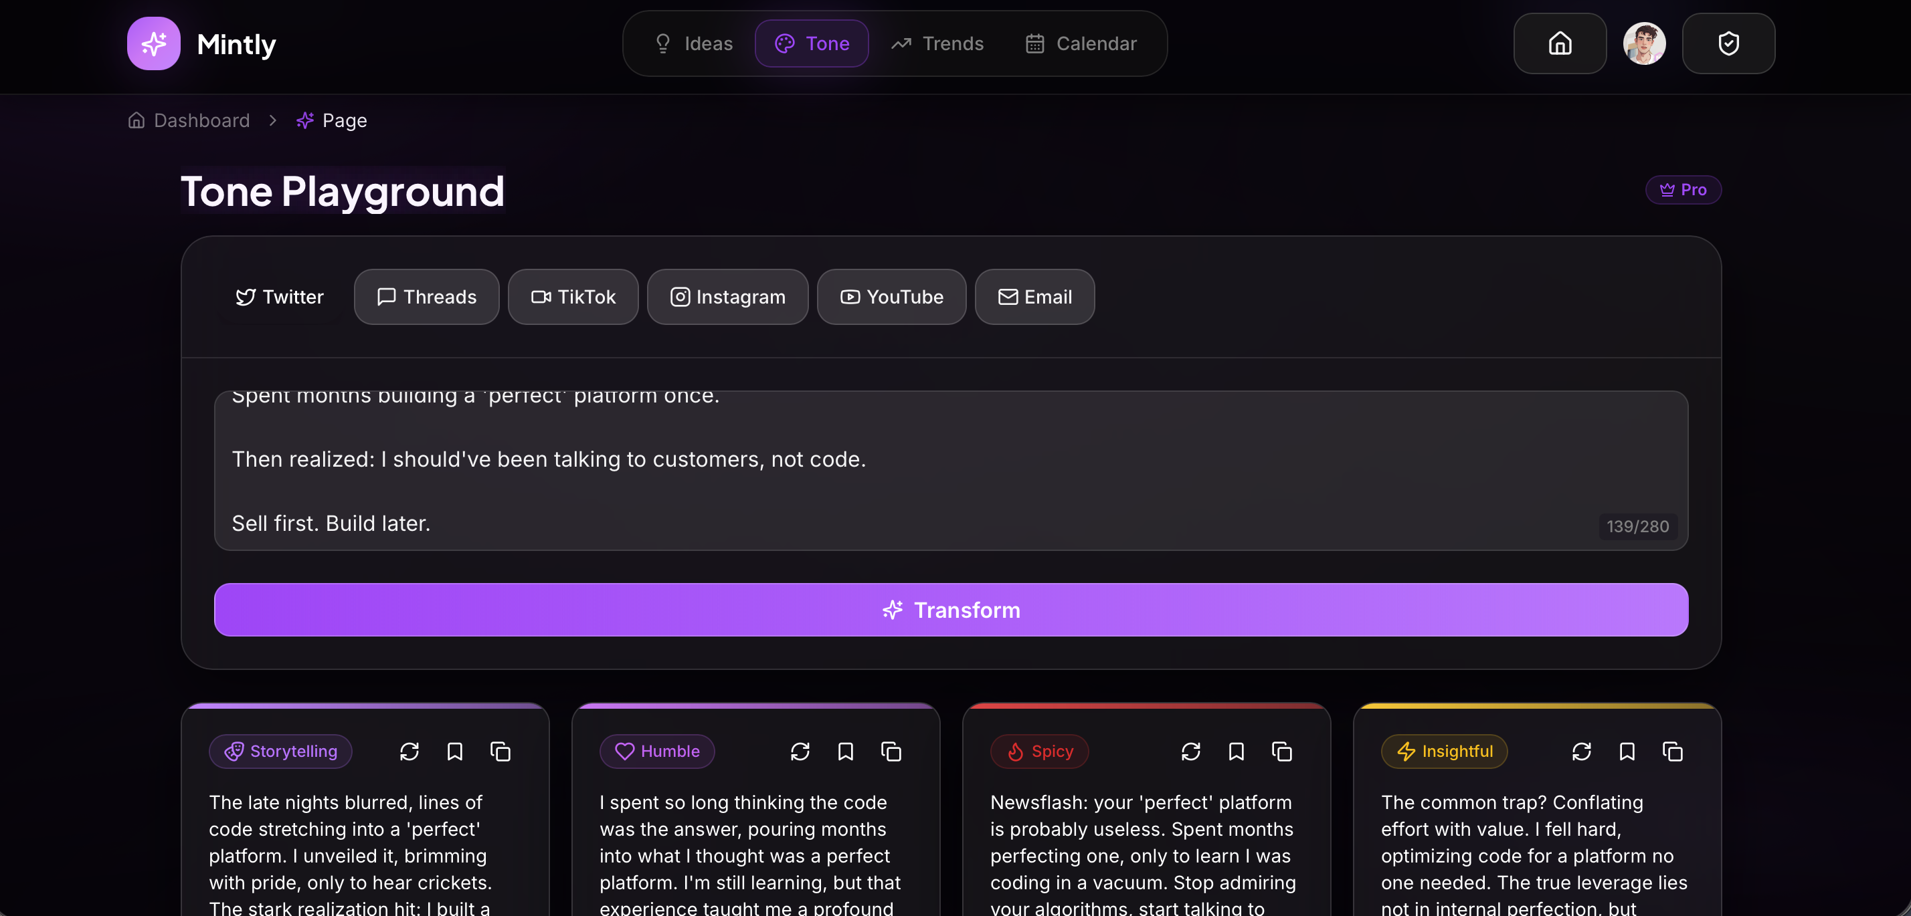Open the Trends section

pos(937,43)
